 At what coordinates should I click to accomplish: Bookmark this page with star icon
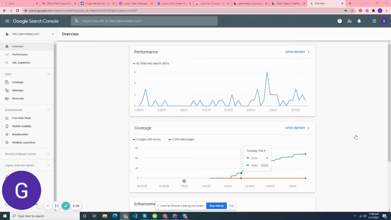[x=352, y=10]
